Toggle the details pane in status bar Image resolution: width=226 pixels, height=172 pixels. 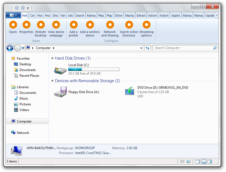pyautogui.click(x=204, y=161)
